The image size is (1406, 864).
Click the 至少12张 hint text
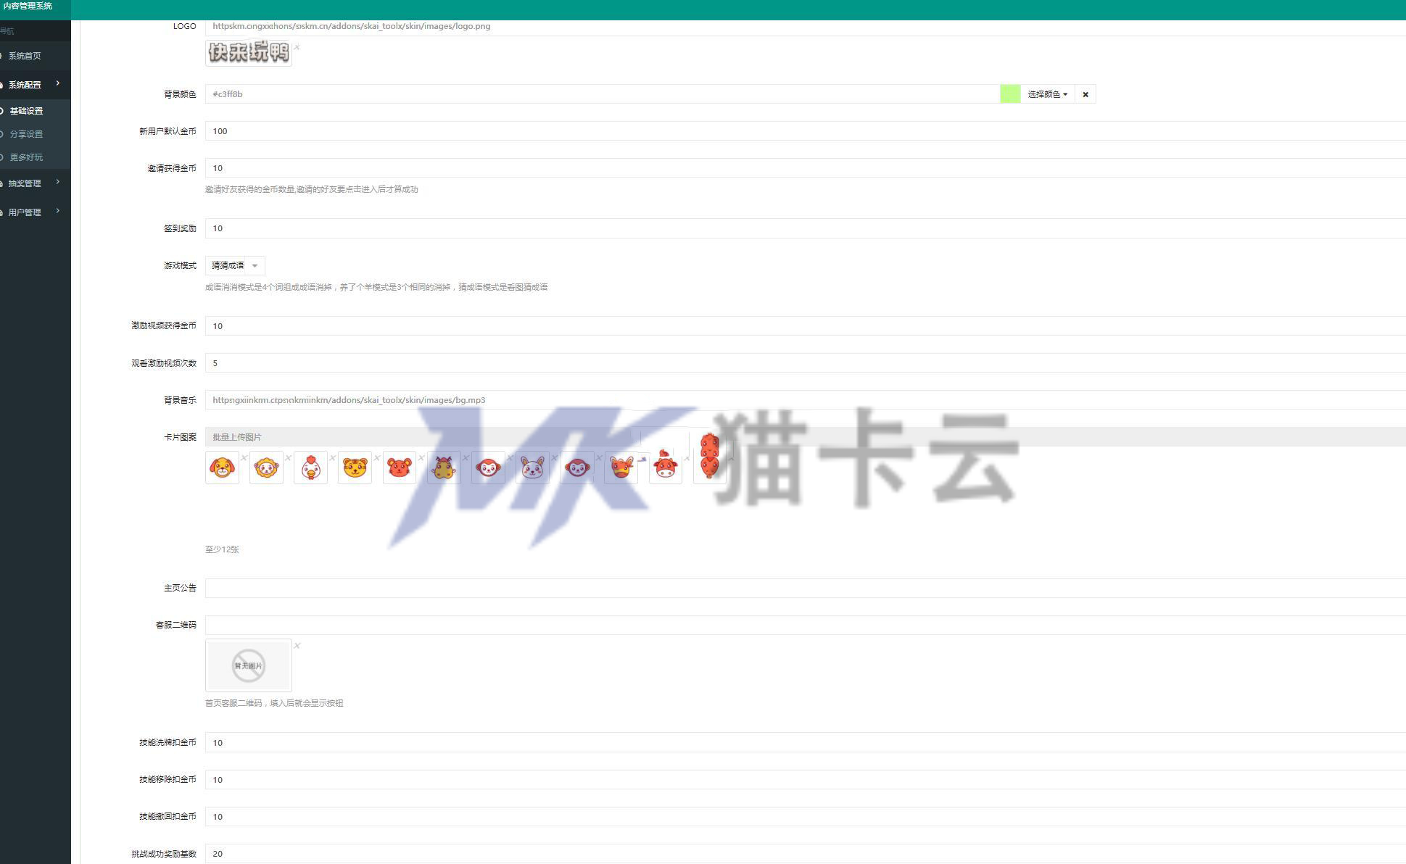point(222,549)
